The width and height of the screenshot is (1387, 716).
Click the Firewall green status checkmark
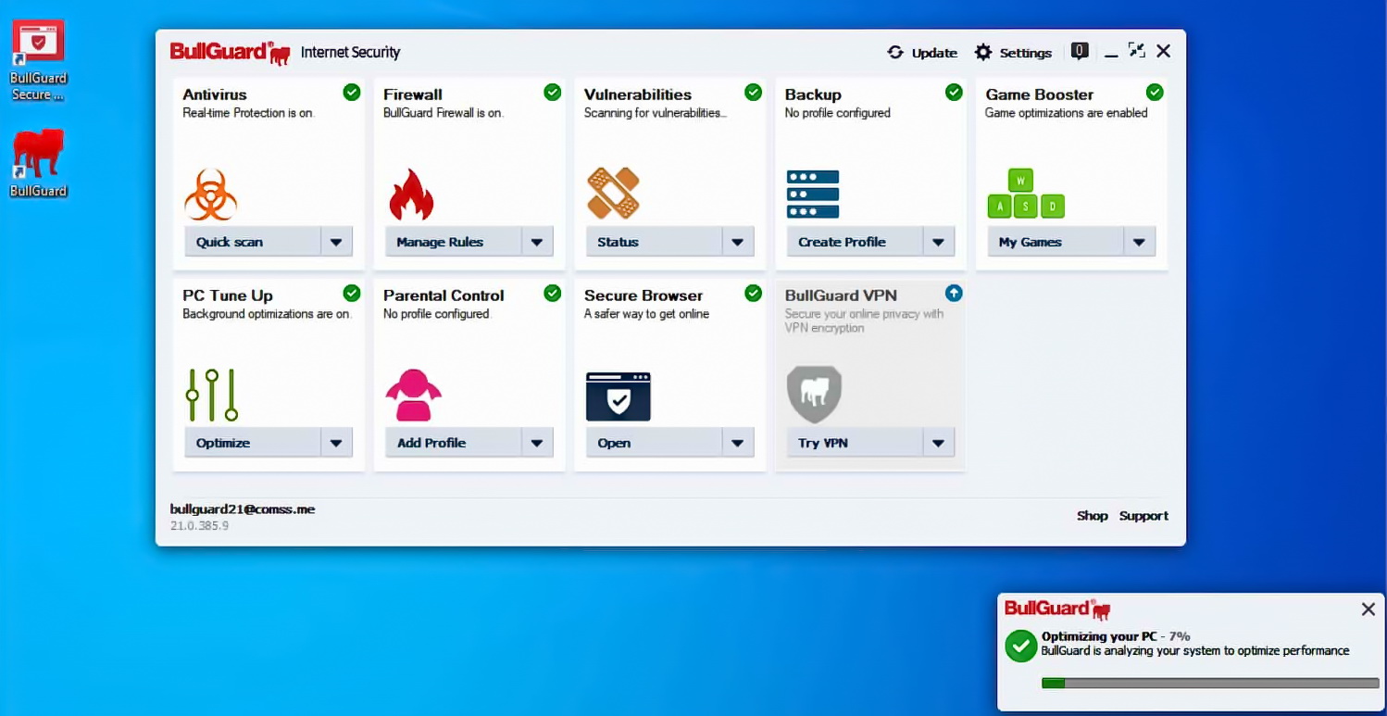(553, 92)
